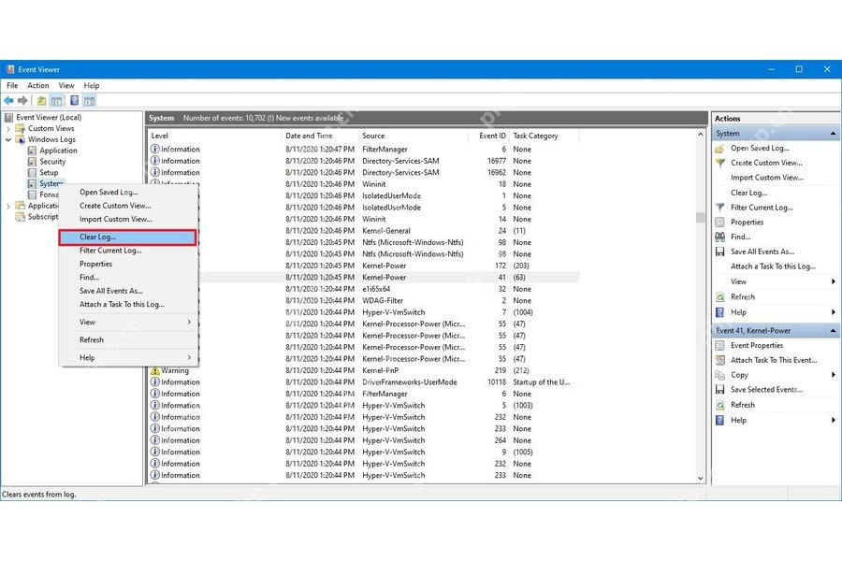Click Attach a Task To this Log... in Actions pane
This screenshot has height=561, width=842.
[x=773, y=266]
